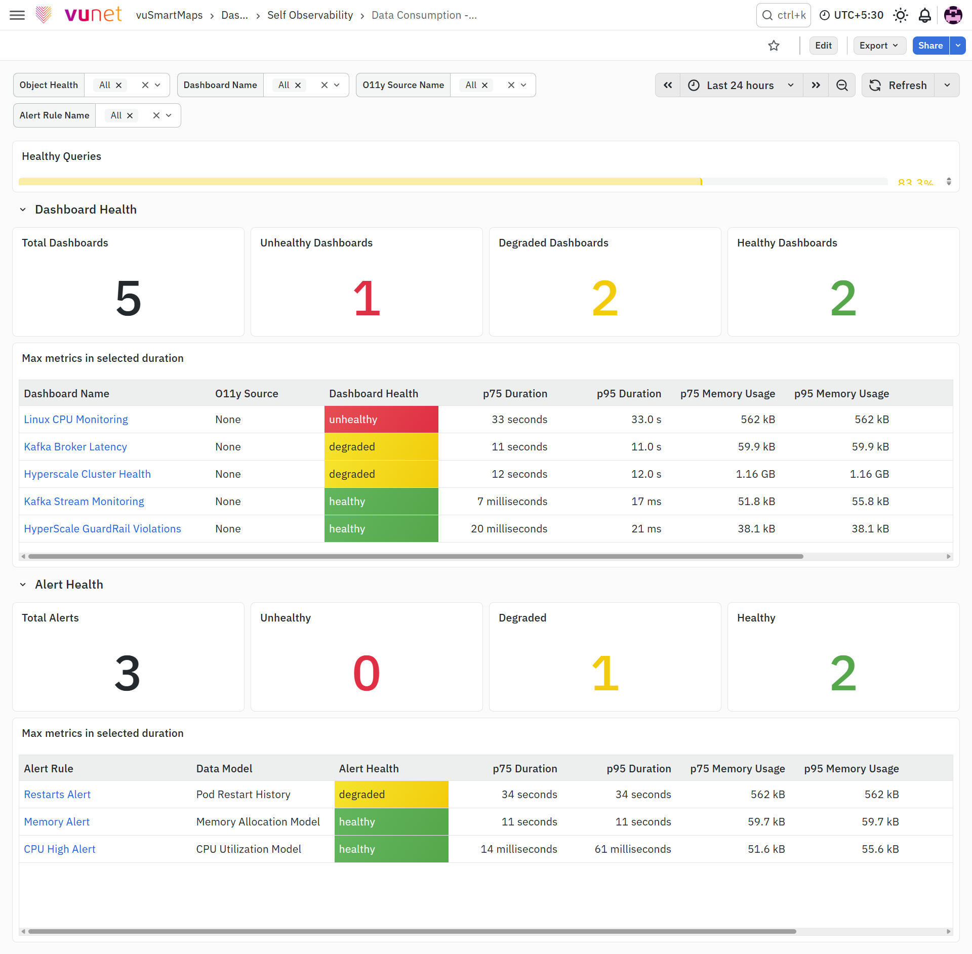
Task: Toggle the light/dark theme icon
Action: (x=901, y=15)
